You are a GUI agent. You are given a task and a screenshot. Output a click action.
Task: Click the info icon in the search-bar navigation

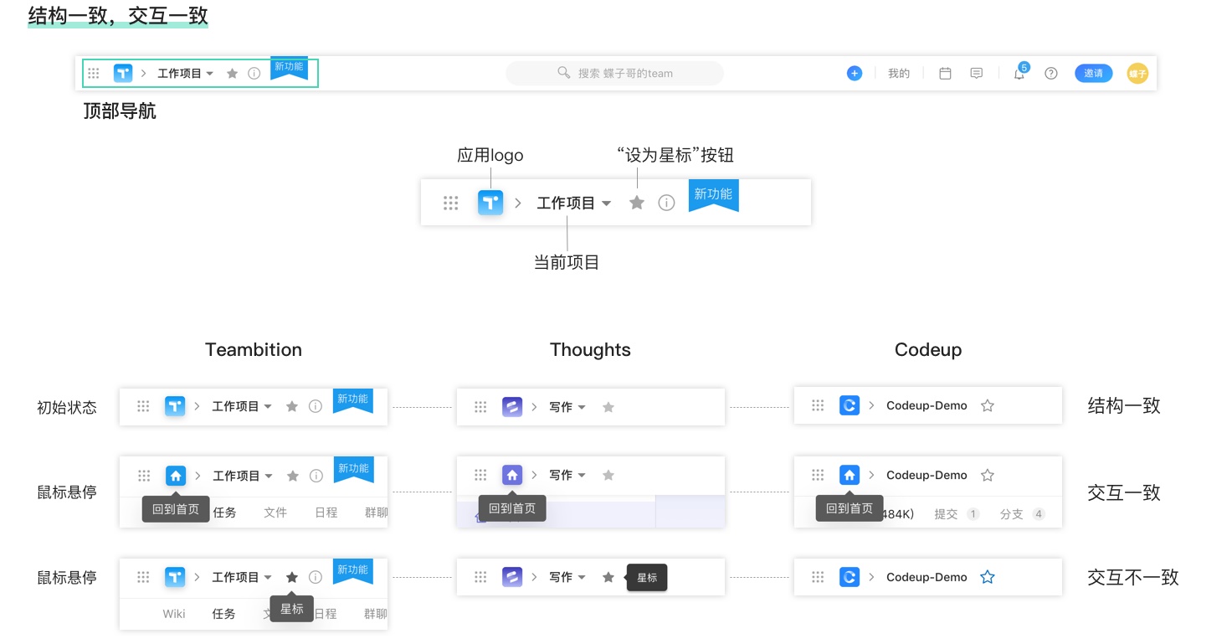pos(254,74)
